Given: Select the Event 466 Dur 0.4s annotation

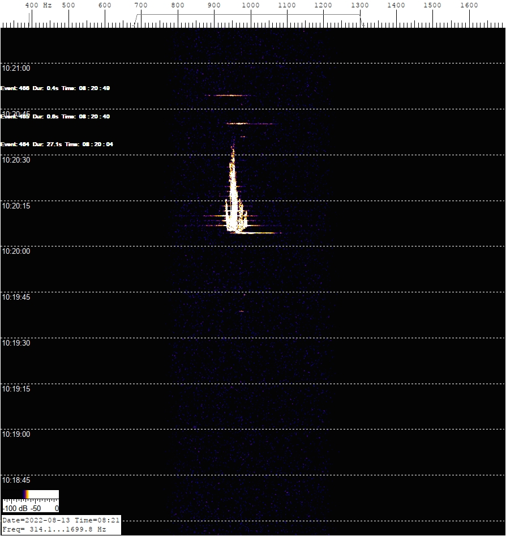Looking at the screenshot, I should 55,88.
